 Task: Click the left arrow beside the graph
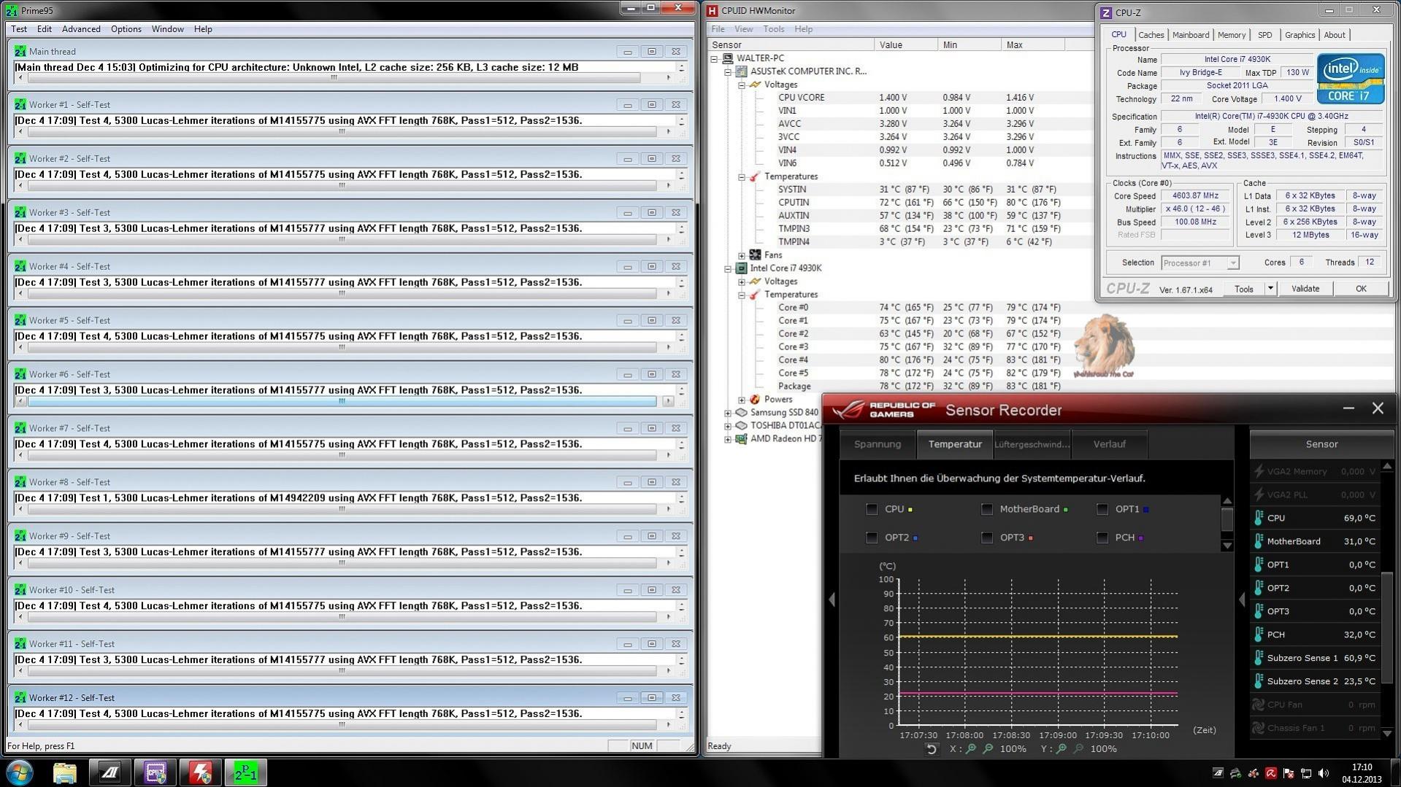point(832,600)
